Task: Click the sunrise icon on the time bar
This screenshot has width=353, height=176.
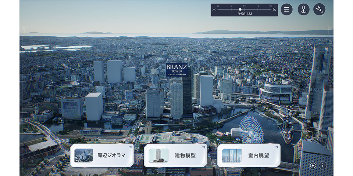Action: (214, 10)
